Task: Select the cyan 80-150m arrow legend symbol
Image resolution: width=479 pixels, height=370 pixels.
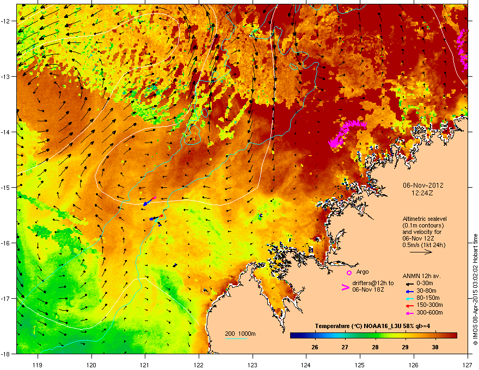Action: pos(410,299)
